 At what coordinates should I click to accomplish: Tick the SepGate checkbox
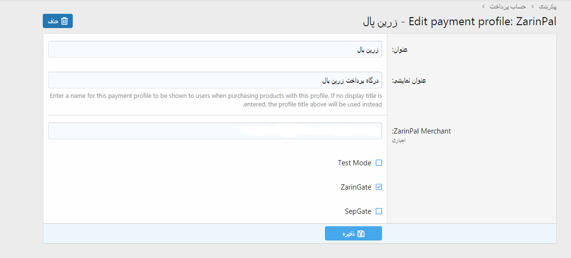pos(379,211)
